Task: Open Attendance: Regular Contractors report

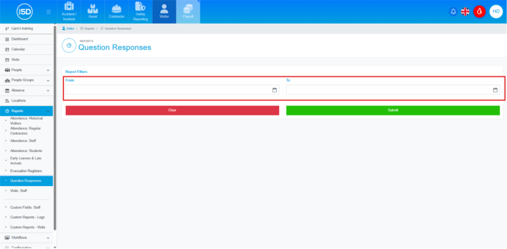Action: tap(26, 131)
